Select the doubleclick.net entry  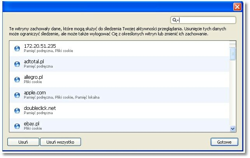point(120,111)
